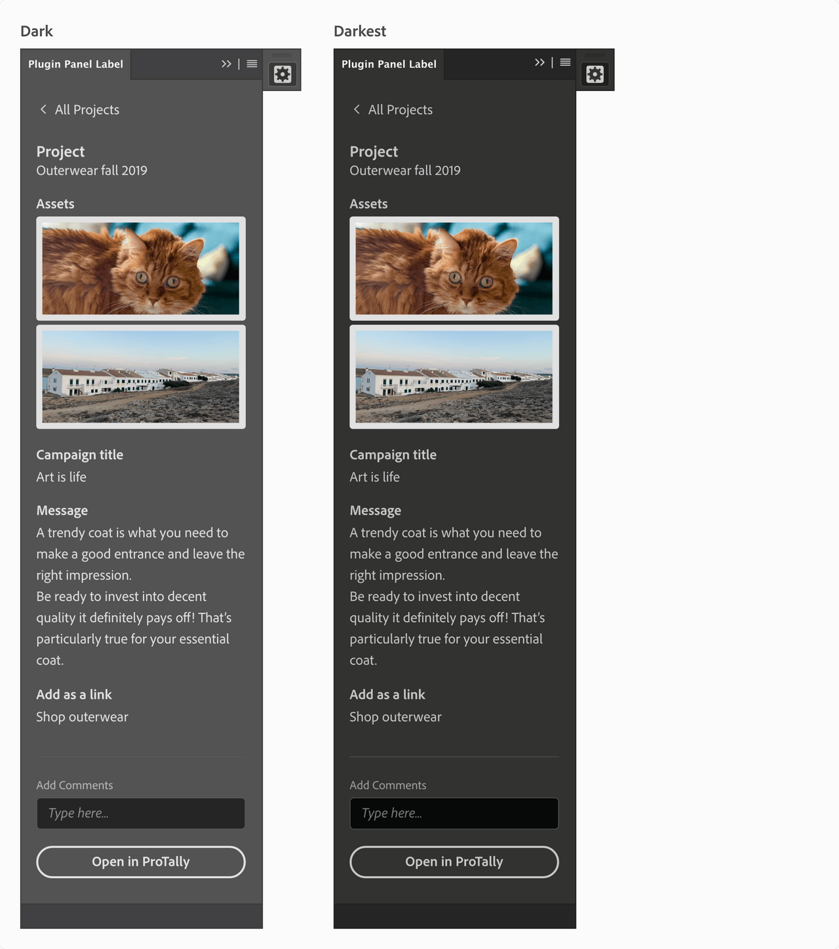
Task: Select the Plugin Panel Label tab in Dark
Action: [x=75, y=64]
